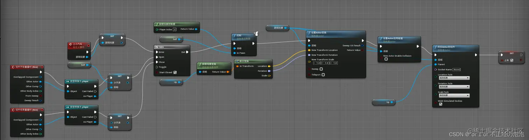Click the function icon on 附加Actor到组件 title

pyautogui.click(x=435, y=47)
